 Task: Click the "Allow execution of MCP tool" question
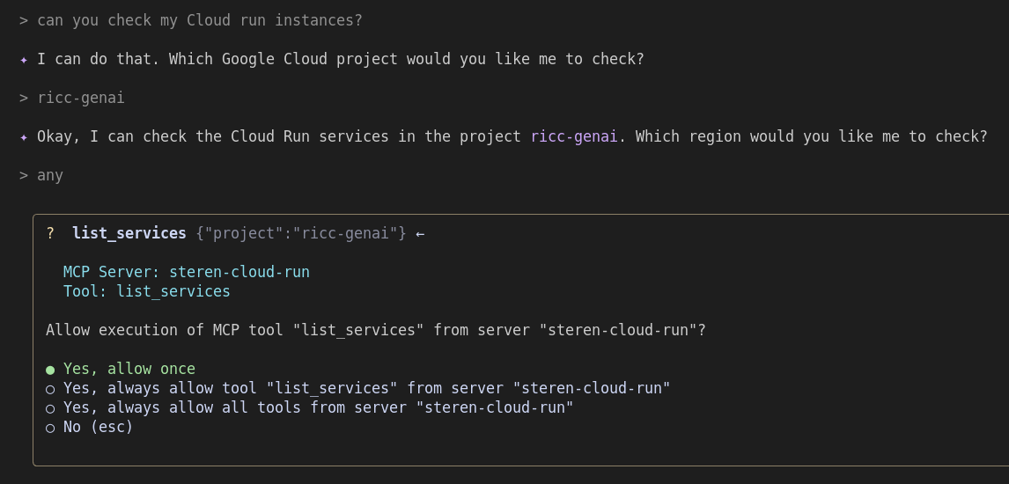click(375, 330)
